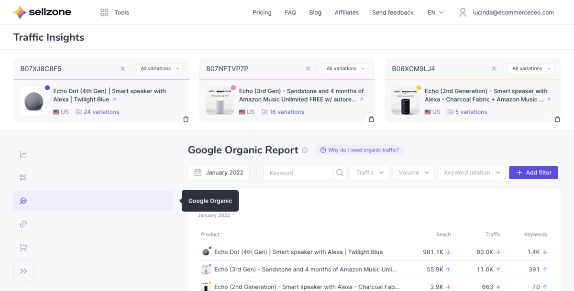The height and width of the screenshot is (291, 574).
Task: Delete the Echo (2nd Generation) product card
Action: (x=557, y=119)
